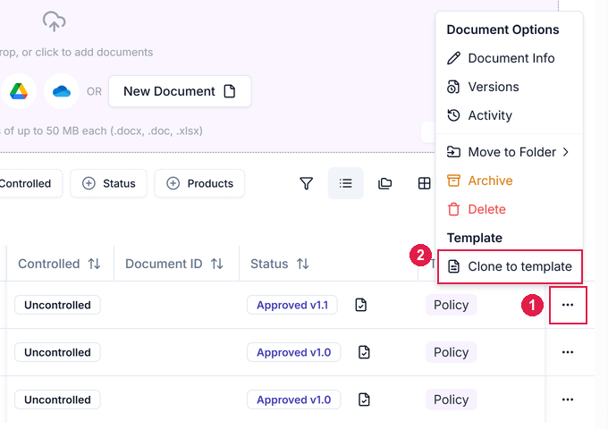Screen dimensions: 608x429
Task: Open the filter funnel icon
Action: (307, 183)
